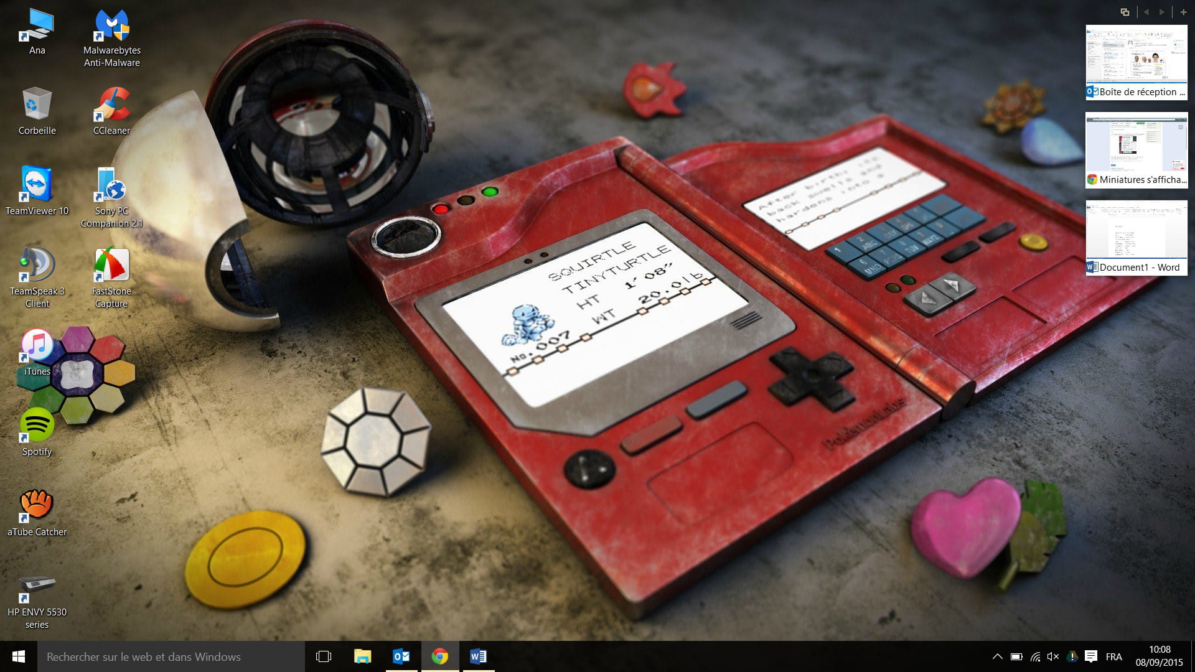Show hidden system tray icons
Screen dimensions: 1195x672
[997, 656]
